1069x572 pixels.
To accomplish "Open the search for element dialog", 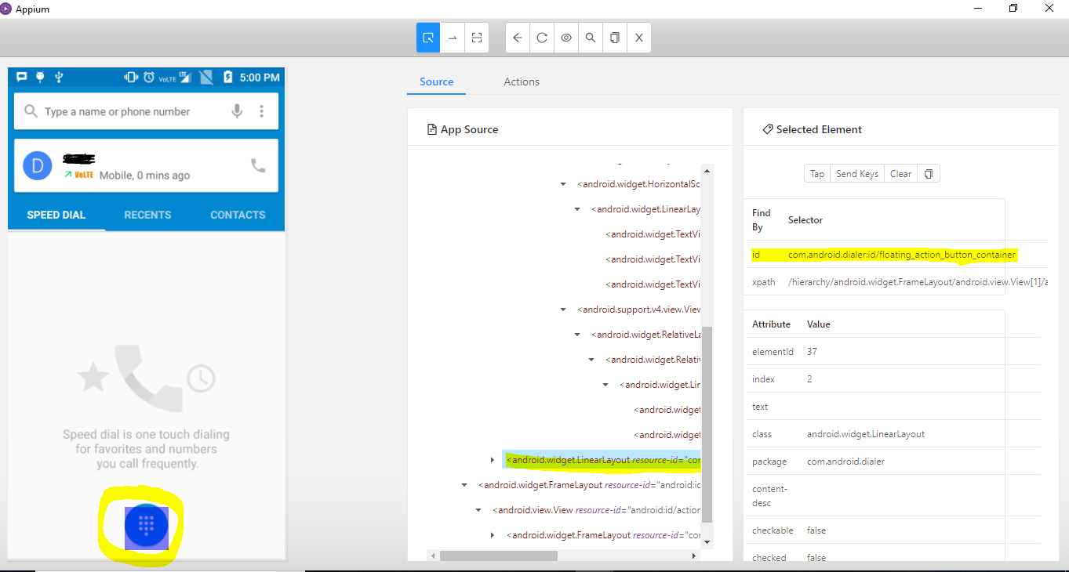I will tap(590, 37).
